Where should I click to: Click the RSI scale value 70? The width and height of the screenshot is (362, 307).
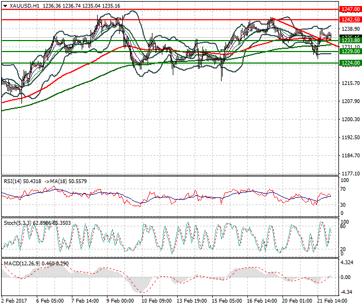(343, 189)
